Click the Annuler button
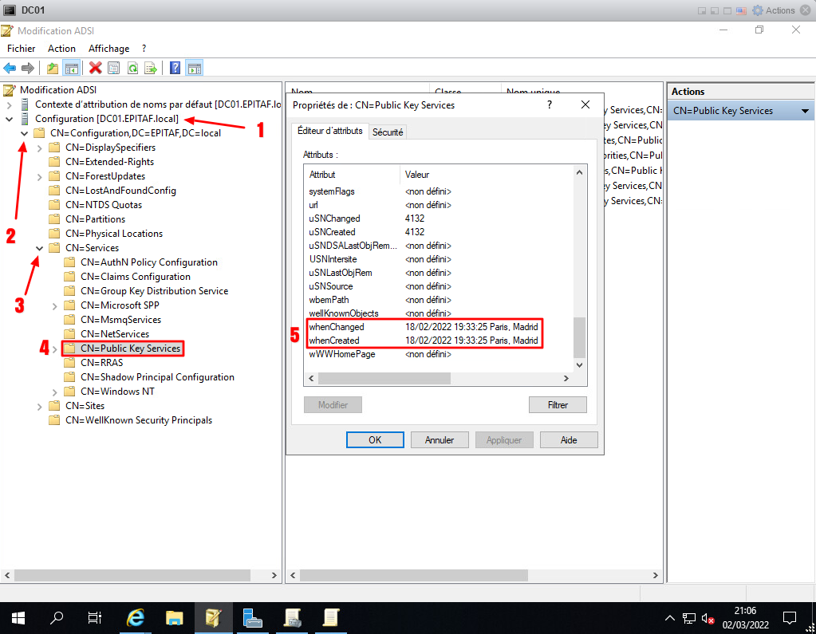 440,440
